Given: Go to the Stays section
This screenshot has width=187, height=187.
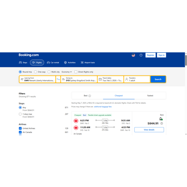Looking at the screenshot, I should coord(23,62).
